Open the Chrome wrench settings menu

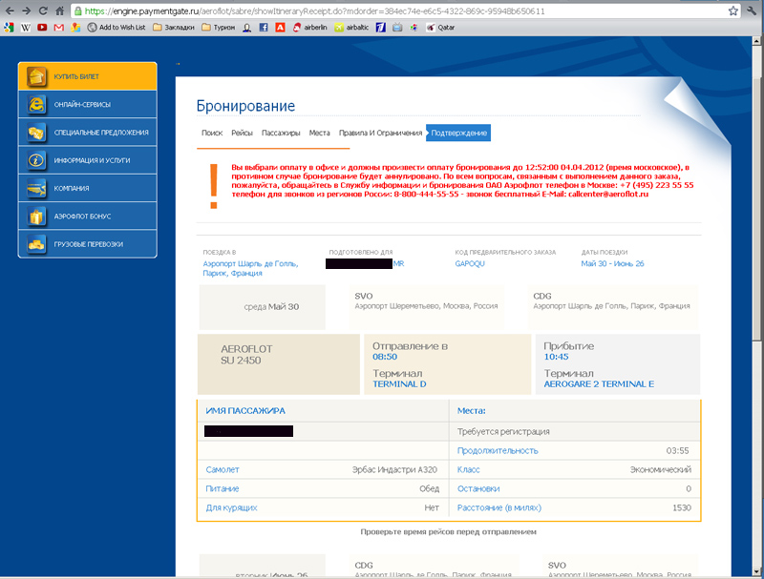752,10
